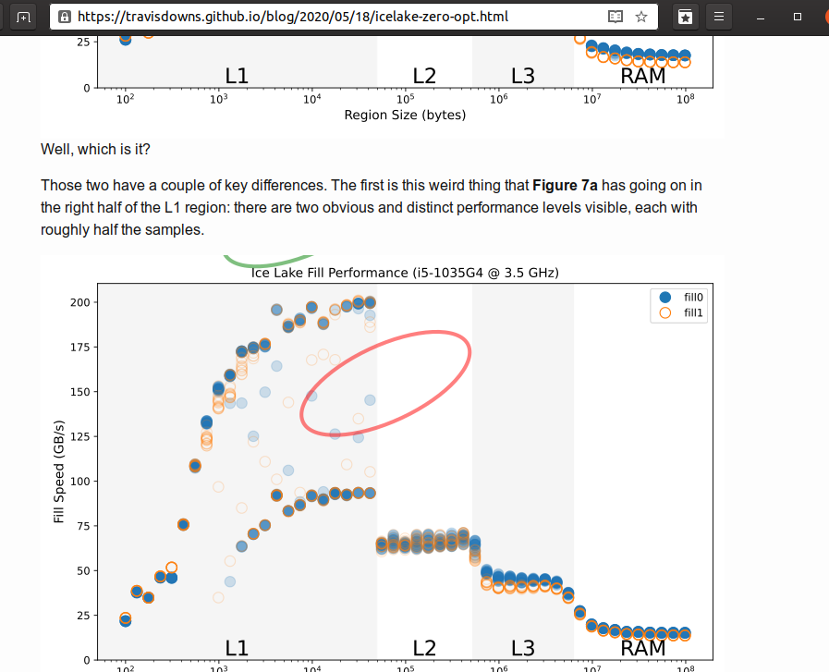The image size is (829, 672).
Task: Click the blue fill0 legend marker
Action: 665,297
